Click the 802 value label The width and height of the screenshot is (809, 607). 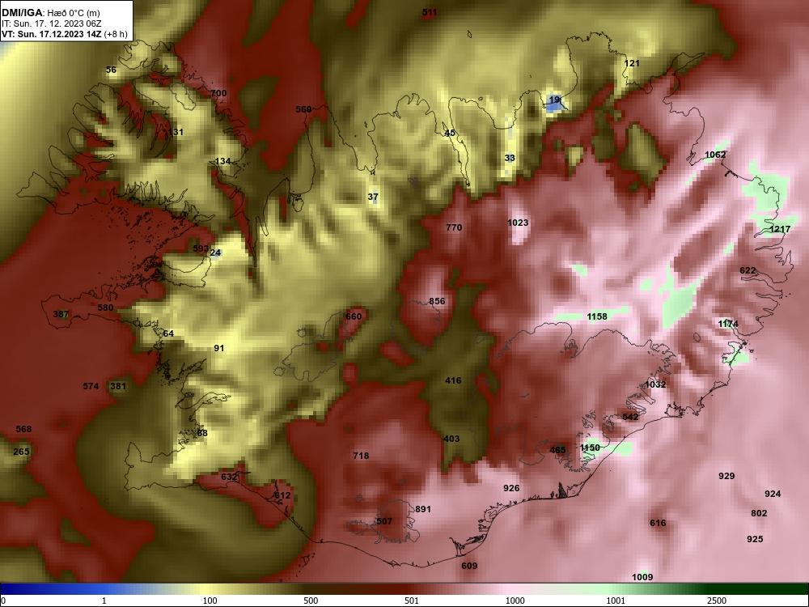coord(759,513)
